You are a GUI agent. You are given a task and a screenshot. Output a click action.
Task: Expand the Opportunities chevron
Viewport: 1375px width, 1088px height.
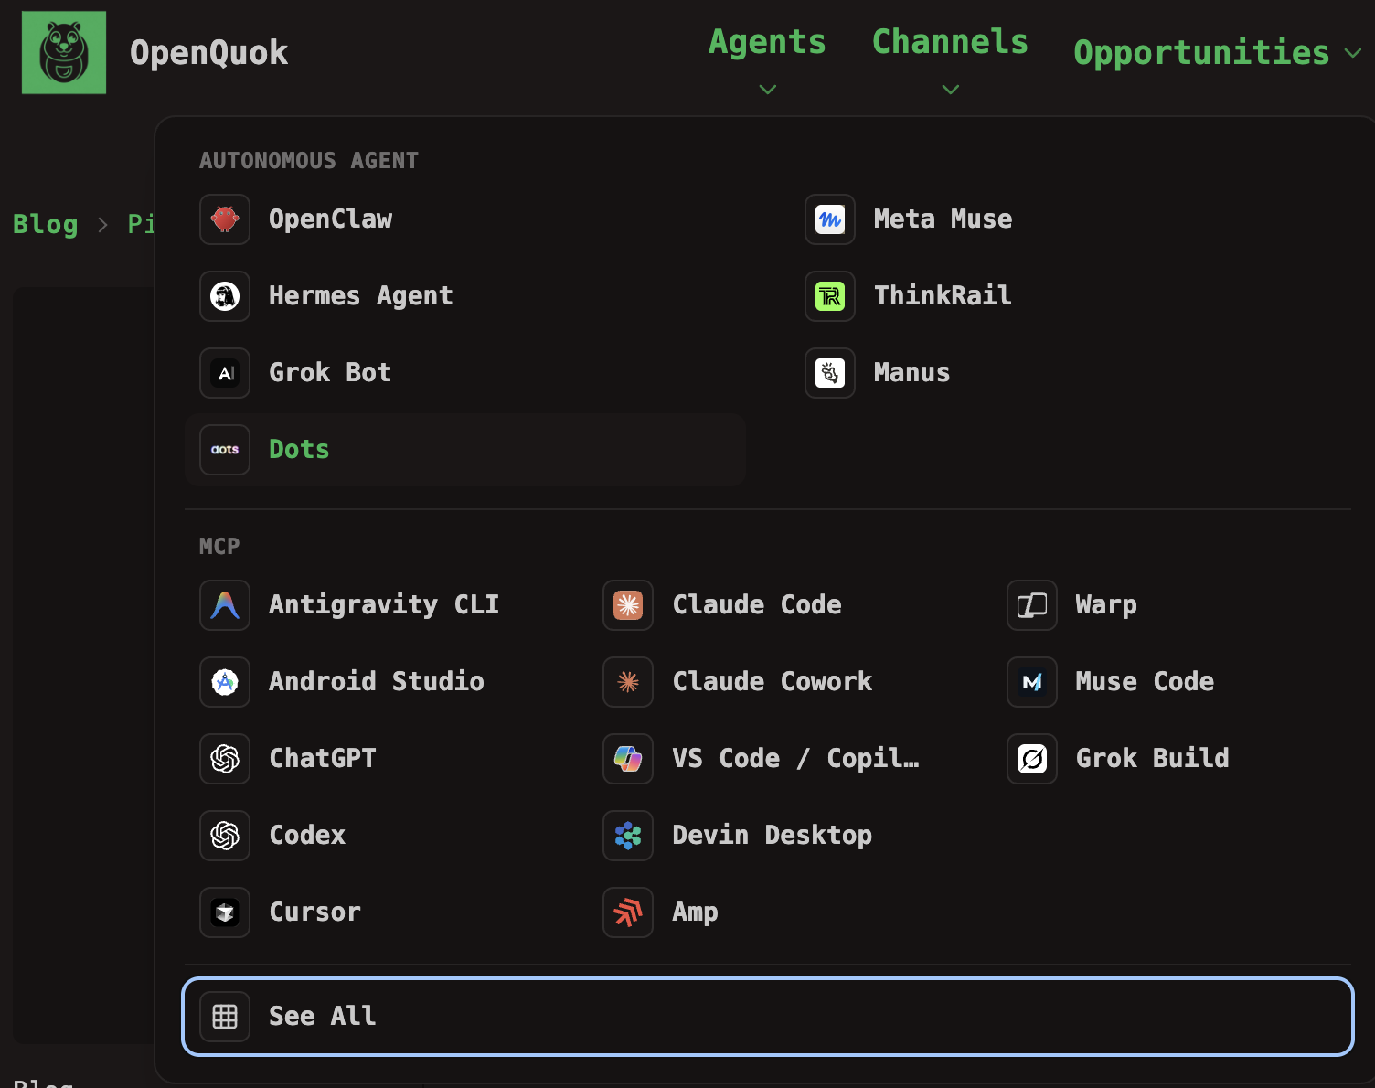[x=1353, y=54]
